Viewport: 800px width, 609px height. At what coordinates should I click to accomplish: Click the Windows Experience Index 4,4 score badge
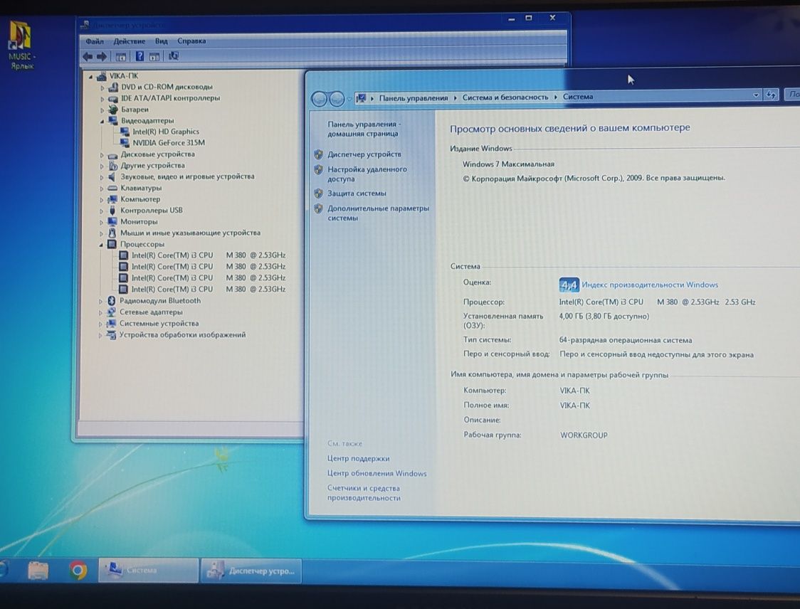[569, 285]
